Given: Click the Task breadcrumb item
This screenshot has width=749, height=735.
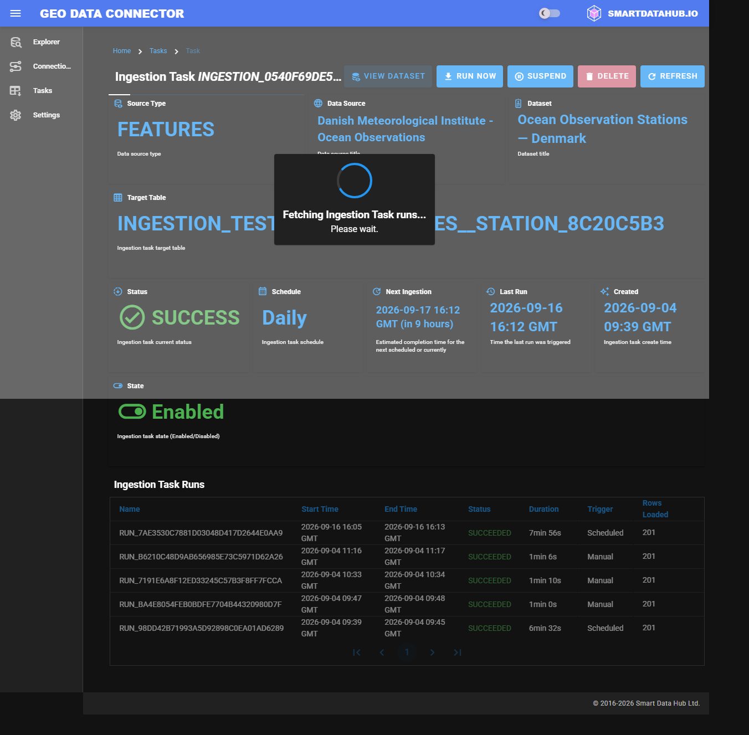Looking at the screenshot, I should click(x=193, y=51).
